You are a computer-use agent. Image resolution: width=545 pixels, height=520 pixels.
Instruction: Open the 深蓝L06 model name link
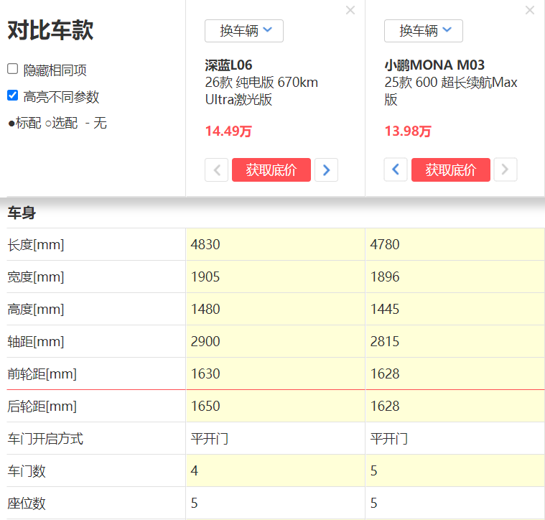click(228, 65)
